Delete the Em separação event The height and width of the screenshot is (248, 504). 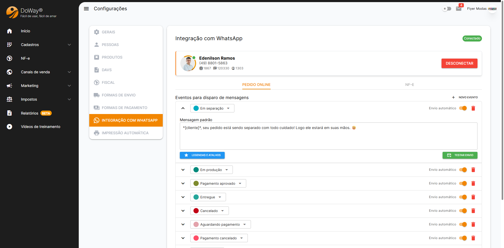[x=473, y=108]
